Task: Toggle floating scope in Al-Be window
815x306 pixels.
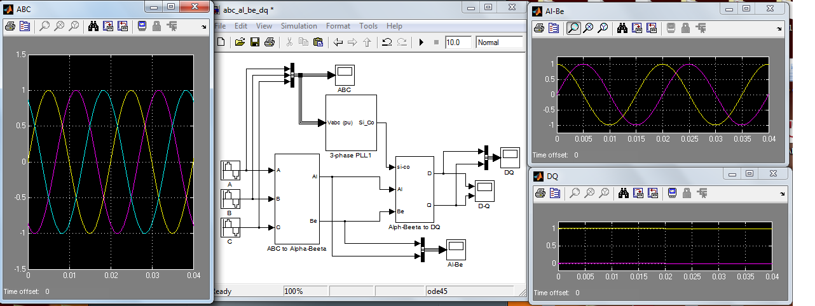Action: 671,29
